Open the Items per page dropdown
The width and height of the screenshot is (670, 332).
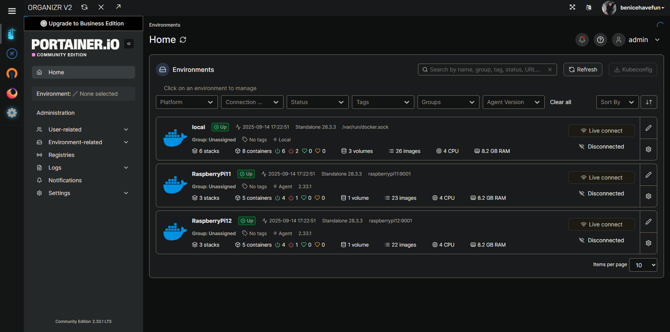coord(643,265)
